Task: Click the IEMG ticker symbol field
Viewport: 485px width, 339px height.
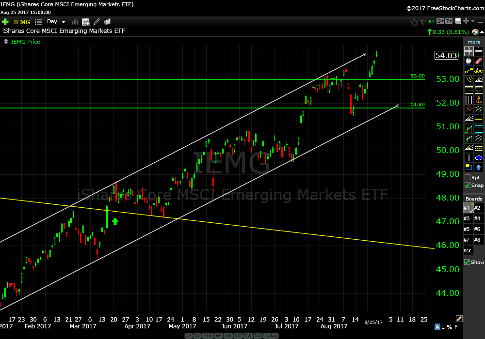Action: (23, 22)
